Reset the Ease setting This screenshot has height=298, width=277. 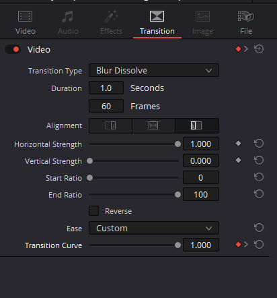259,228
